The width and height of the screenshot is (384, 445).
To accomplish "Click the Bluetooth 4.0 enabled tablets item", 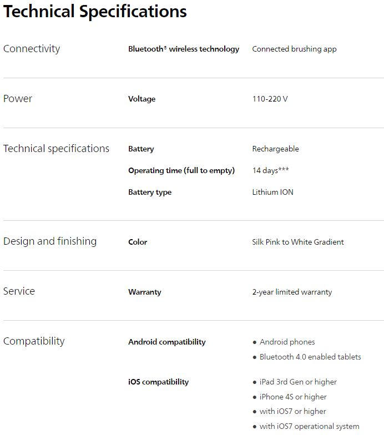I will 310,357.
